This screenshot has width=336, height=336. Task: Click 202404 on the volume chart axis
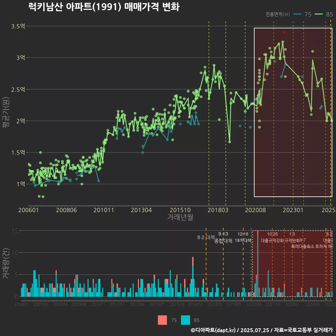click(x=312, y=304)
